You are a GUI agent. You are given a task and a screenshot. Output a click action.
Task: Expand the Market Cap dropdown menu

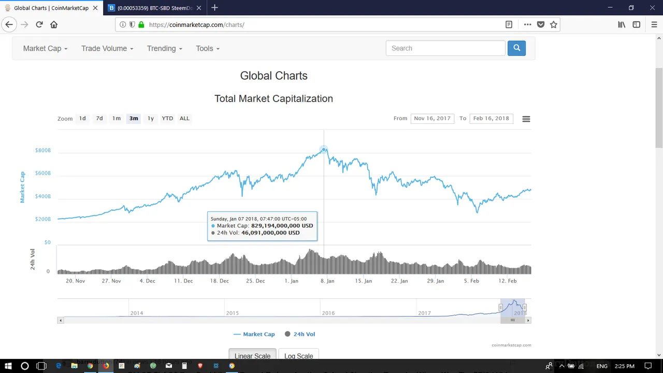(45, 48)
